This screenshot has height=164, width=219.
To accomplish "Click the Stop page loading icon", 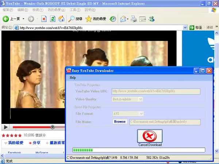I will click(44, 19).
